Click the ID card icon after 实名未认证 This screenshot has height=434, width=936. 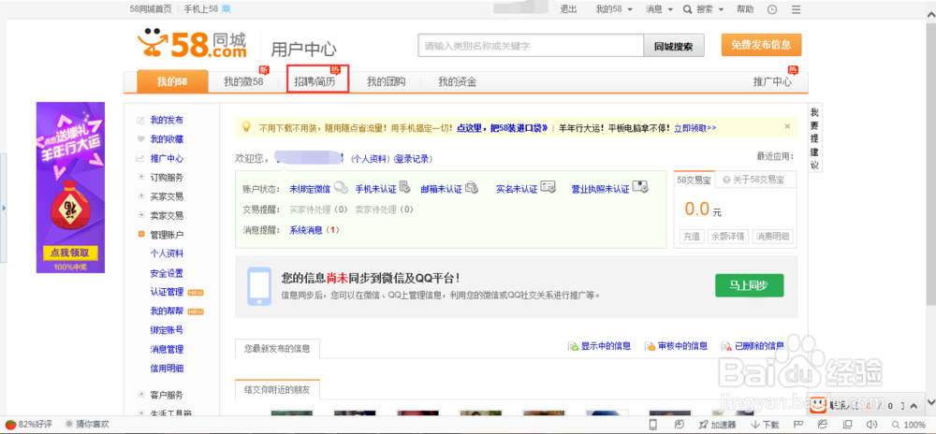tap(548, 188)
